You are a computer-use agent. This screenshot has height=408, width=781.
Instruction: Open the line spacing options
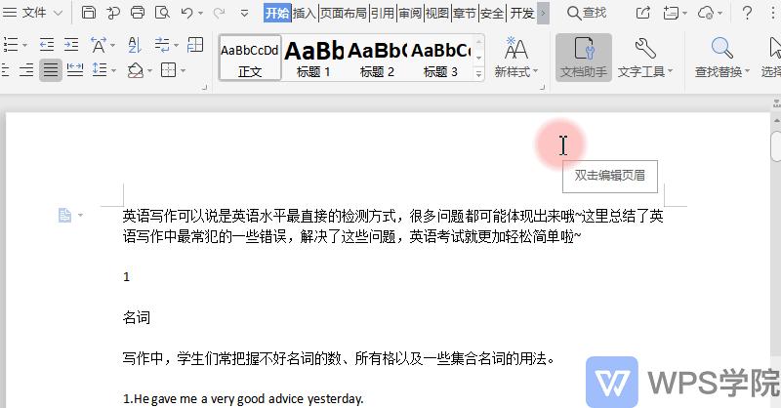coord(100,70)
